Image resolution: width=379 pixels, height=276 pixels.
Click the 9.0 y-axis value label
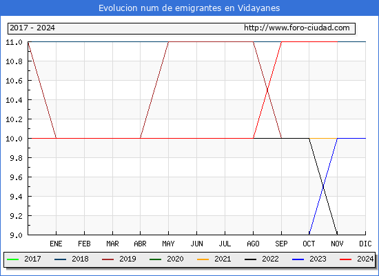17,235
